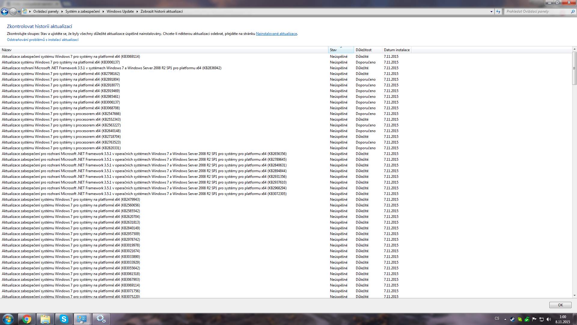Click the search magnifier icon
This screenshot has width=577, height=325.
pyautogui.click(x=573, y=11)
